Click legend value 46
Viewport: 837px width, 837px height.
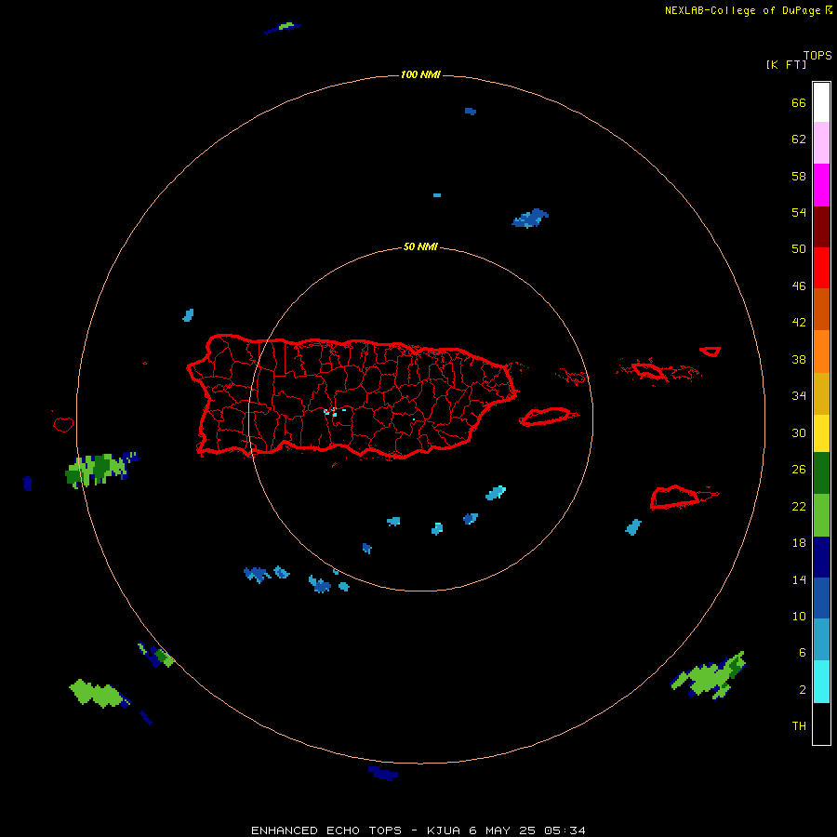799,286
